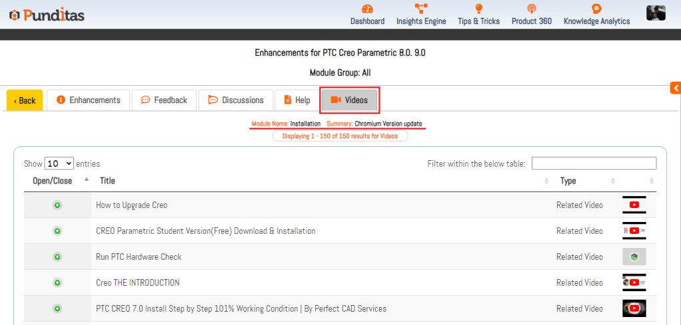Switch to the Discussions tab
The width and height of the screenshot is (681, 325).
(236, 100)
